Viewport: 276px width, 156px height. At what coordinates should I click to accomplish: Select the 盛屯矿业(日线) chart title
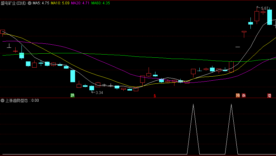[14, 3]
